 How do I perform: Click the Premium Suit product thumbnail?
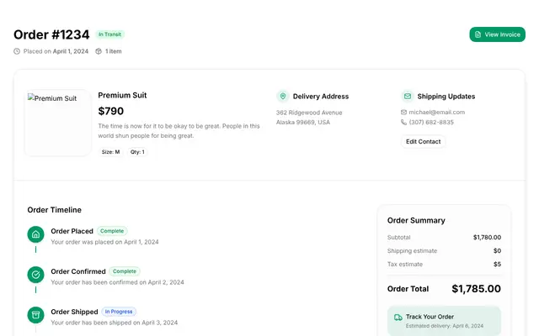click(58, 123)
